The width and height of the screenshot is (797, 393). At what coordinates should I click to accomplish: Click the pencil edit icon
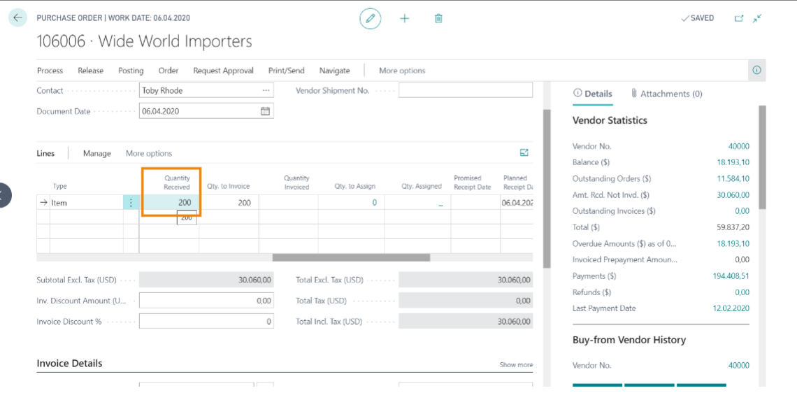coord(371,18)
